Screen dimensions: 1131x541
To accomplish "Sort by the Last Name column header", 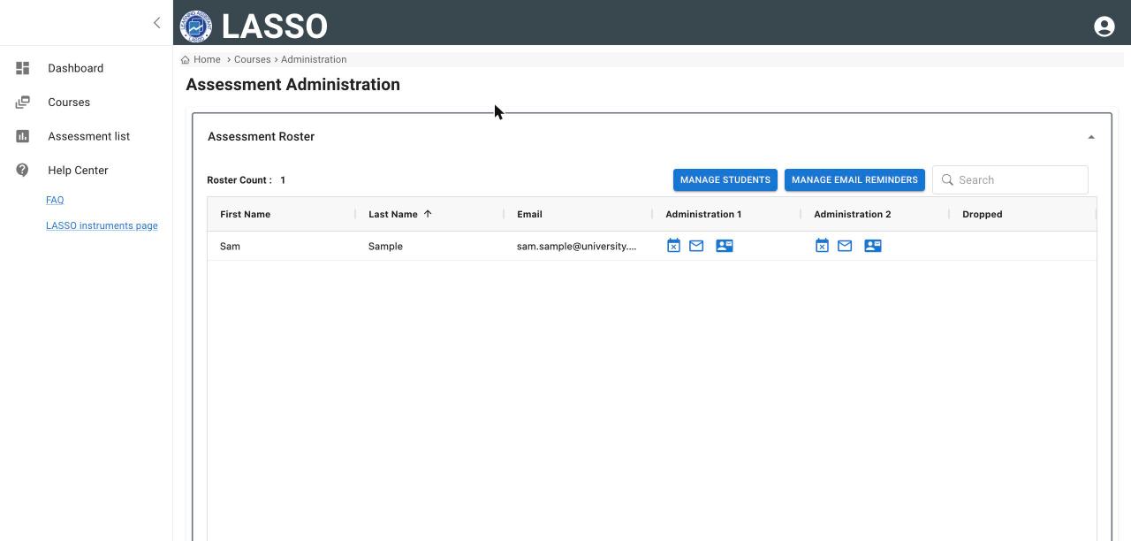I will tap(393, 215).
